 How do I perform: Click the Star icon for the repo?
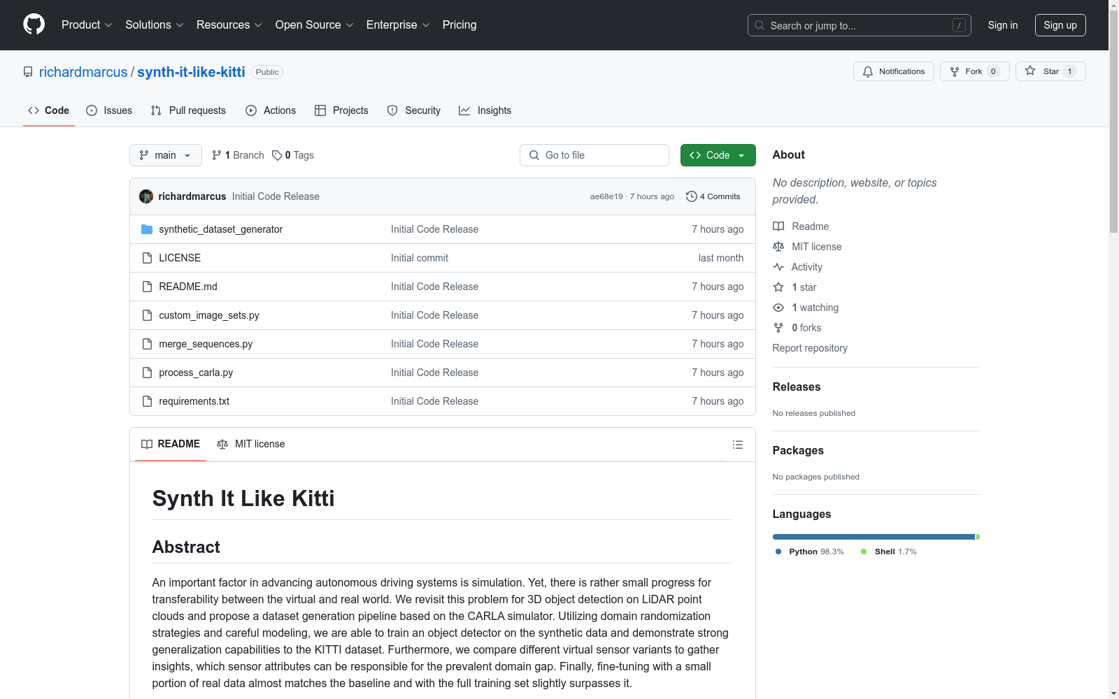(1030, 71)
